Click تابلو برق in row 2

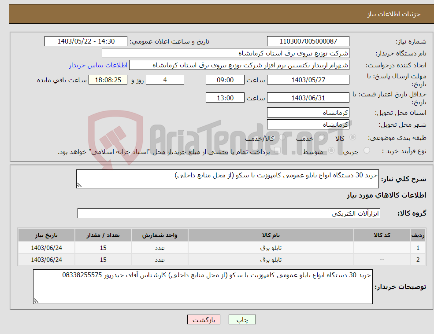click(x=271, y=260)
